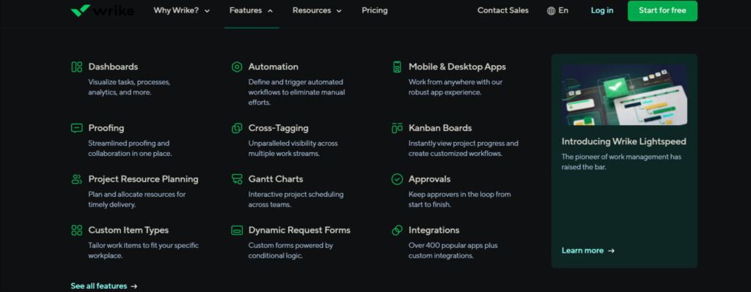Click the Custom Item Types grid icon
The height and width of the screenshot is (292, 751).
(x=76, y=231)
